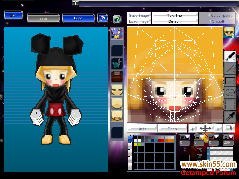Select the empty slot at column bottom
The width and height of the screenshot is (239, 179).
(117, 133)
